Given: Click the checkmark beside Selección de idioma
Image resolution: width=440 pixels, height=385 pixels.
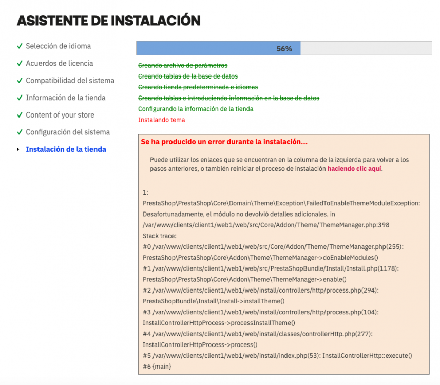Looking at the screenshot, I should coord(20,46).
